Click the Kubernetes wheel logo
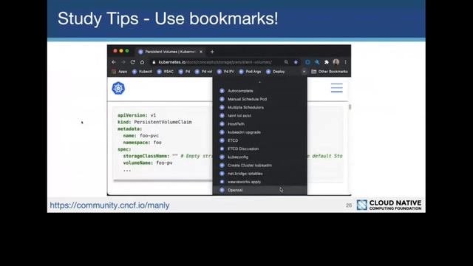This screenshot has height=266, width=473. tap(118, 89)
